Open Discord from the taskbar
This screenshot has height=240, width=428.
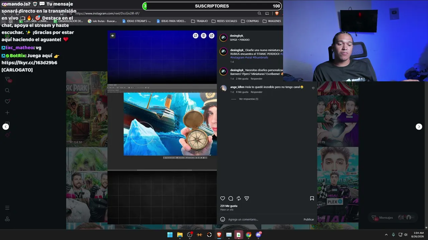click(258, 235)
